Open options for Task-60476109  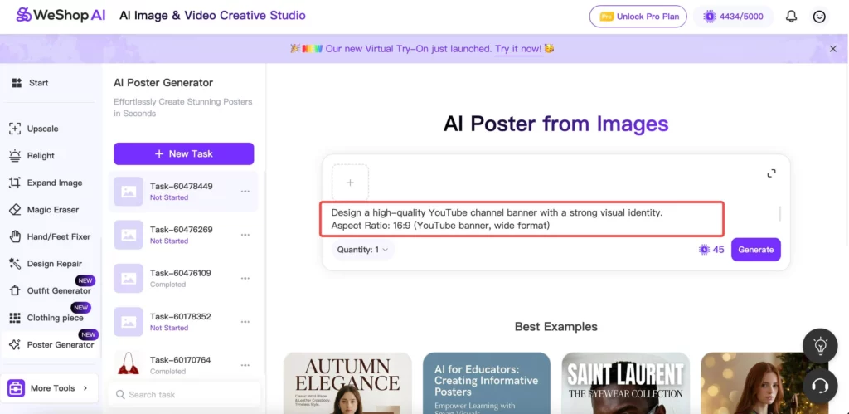point(245,278)
